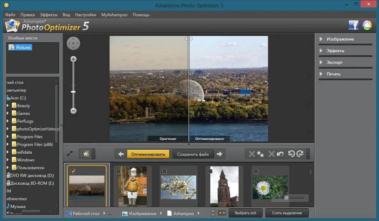Viewport: 379px width, 221px height.
Task: Go to next image with right arrow
Action: [219, 154]
